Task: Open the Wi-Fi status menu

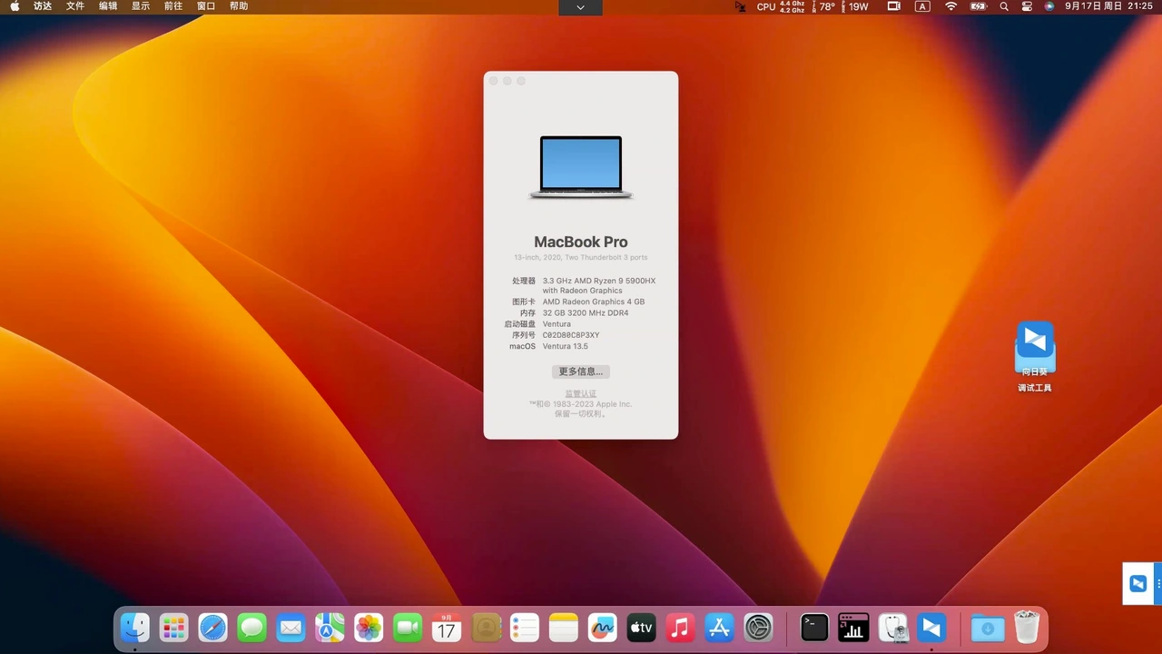Action: [x=950, y=6]
